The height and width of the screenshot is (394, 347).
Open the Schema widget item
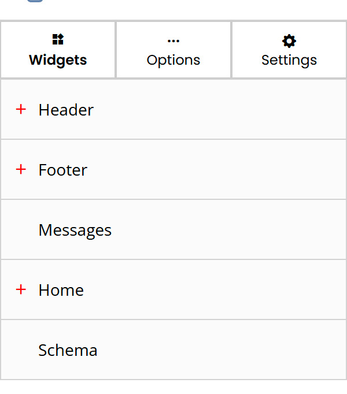(x=68, y=350)
